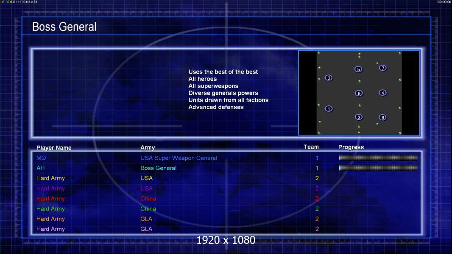The width and height of the screenshot is (452, 254).
Task: Select start position 3 on the minimap
Action: point(359,117)
